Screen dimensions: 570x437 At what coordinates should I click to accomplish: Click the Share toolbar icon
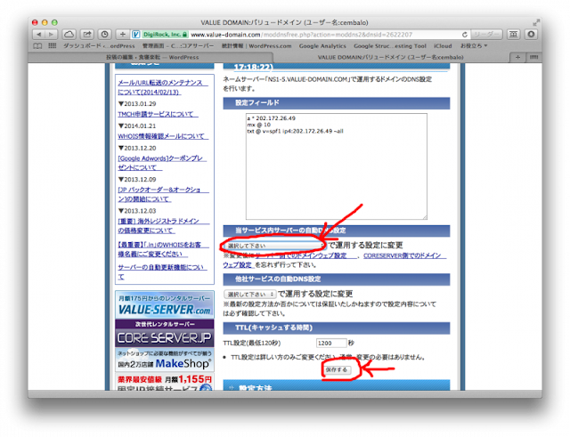click(87, 35)
